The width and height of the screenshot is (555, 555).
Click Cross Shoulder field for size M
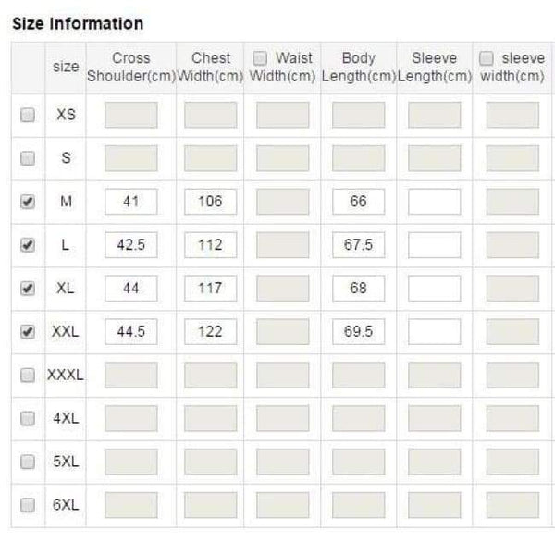[130, 202]
